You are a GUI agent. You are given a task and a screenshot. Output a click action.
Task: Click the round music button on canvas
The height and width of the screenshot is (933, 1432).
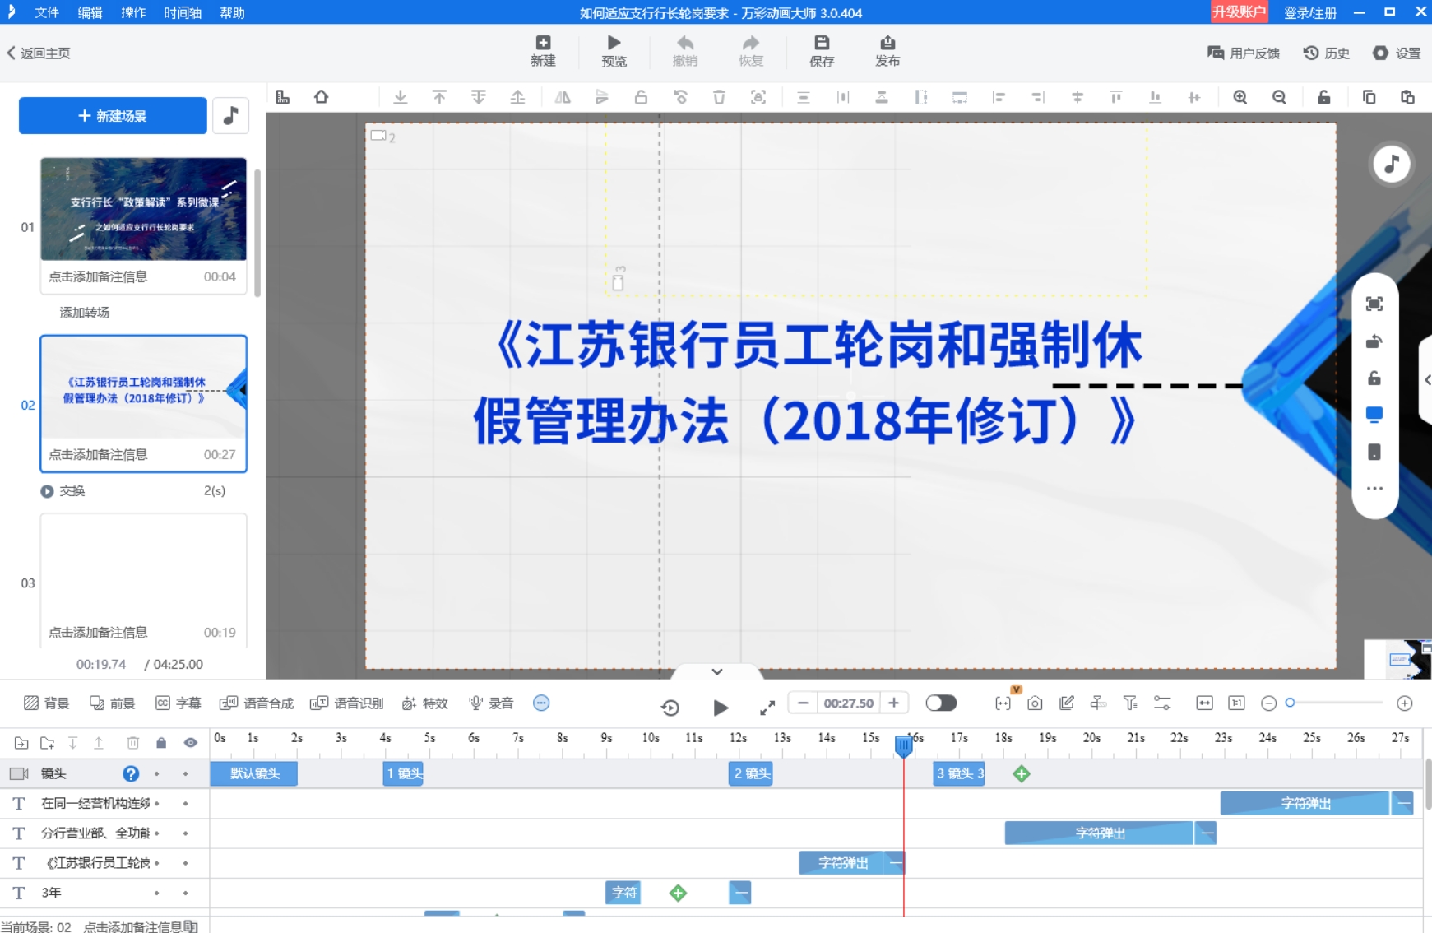[1392, 164]
